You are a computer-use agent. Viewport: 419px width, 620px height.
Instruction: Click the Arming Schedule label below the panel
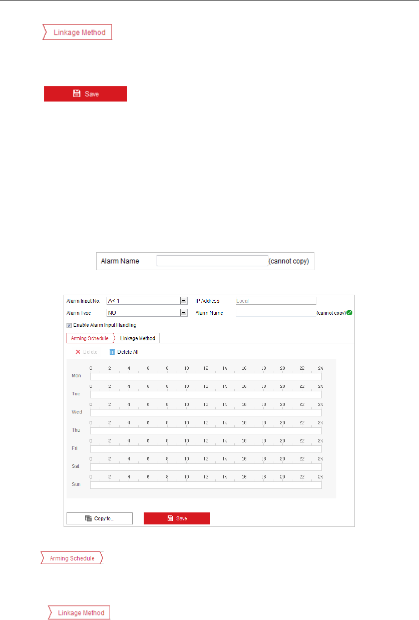point(72,558)
